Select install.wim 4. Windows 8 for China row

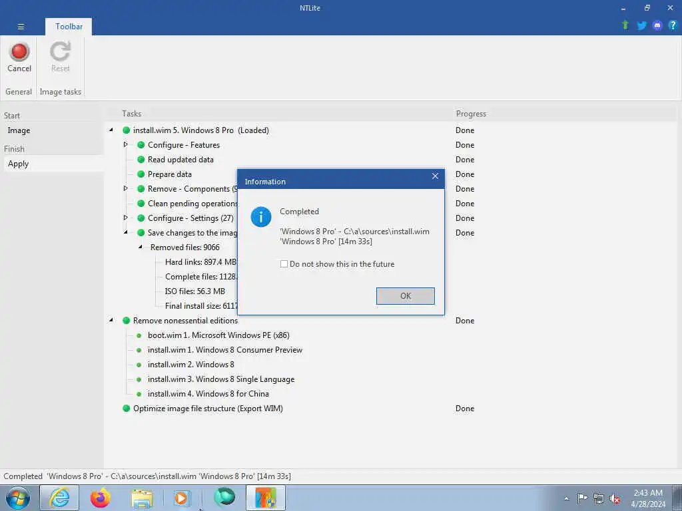pos(208,394)
